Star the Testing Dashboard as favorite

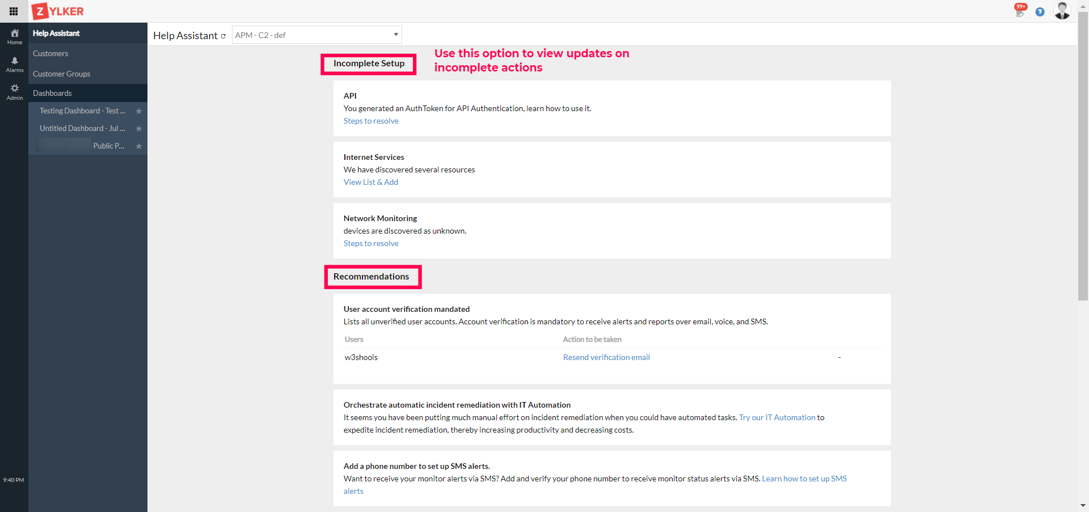tap(139, 111)
